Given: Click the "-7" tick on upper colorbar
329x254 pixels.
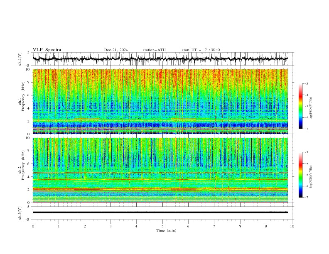Looking at the screenshot, I should tap(307, 129).
